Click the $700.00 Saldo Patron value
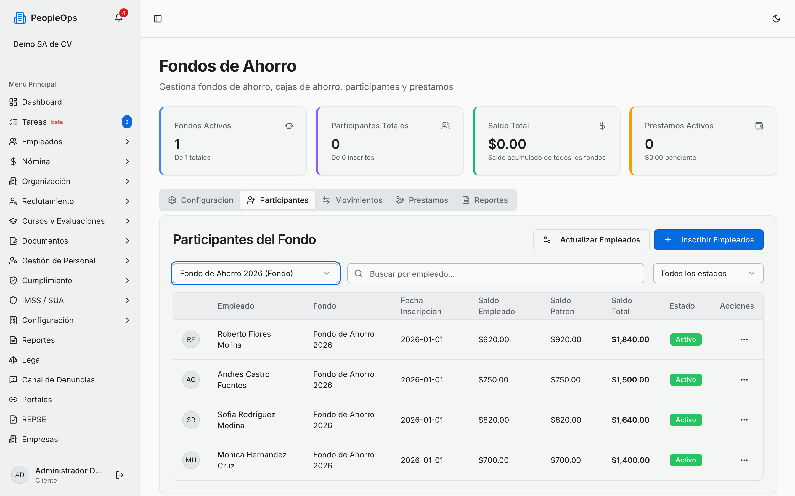 point(565,460)
